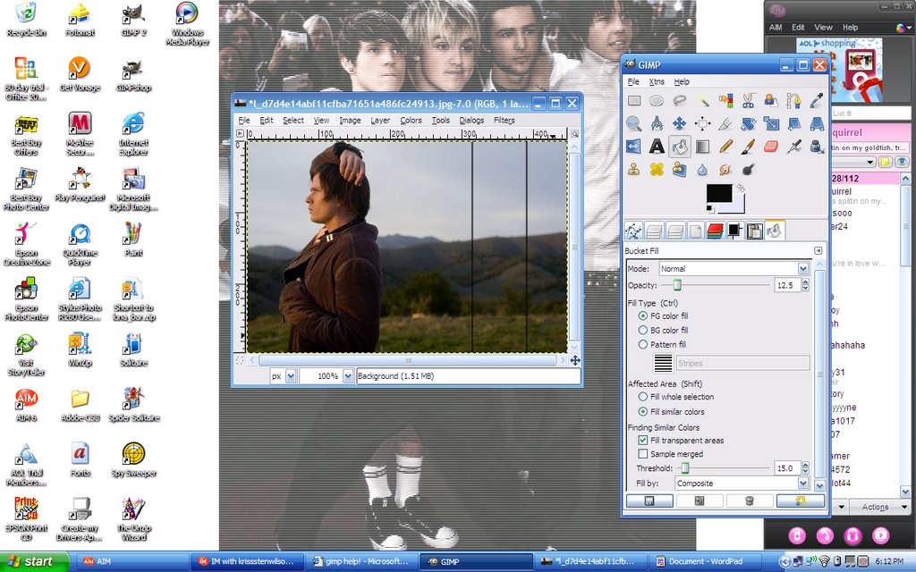Select the Measure compass tool
This screenshot has width=916, height=572.
657,123
